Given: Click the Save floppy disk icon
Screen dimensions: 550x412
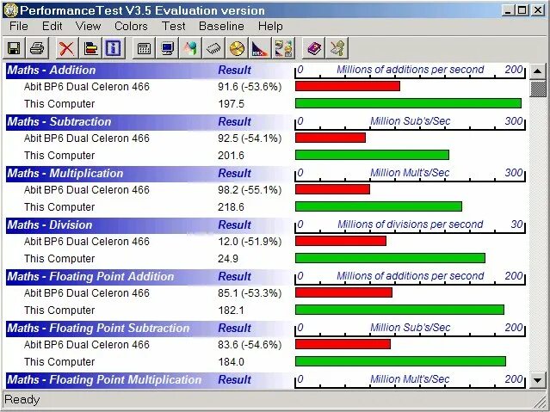Looking at the screenshot, I should [x=14, y=48].
